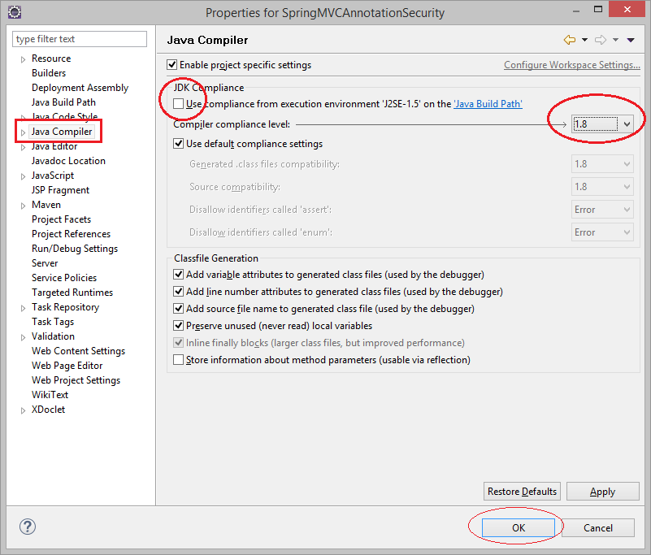
Task: Select Targeted Runtimes in the tree
Action: (72, 293)
